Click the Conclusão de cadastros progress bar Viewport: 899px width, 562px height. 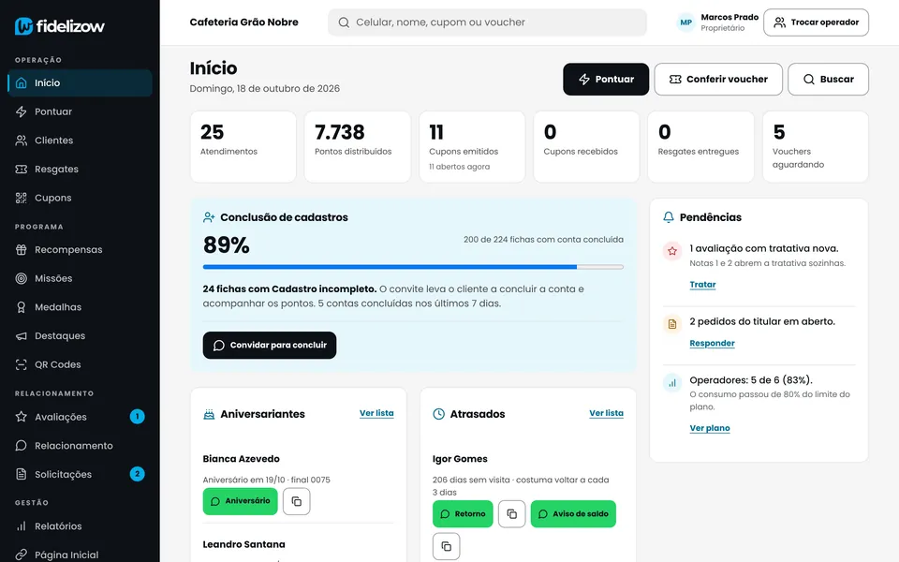pos(413,267)
